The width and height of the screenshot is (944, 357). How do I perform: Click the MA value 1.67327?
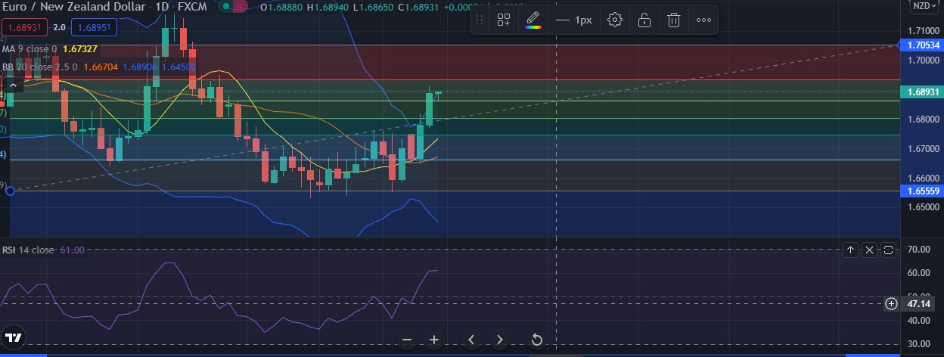pos(79,48)
